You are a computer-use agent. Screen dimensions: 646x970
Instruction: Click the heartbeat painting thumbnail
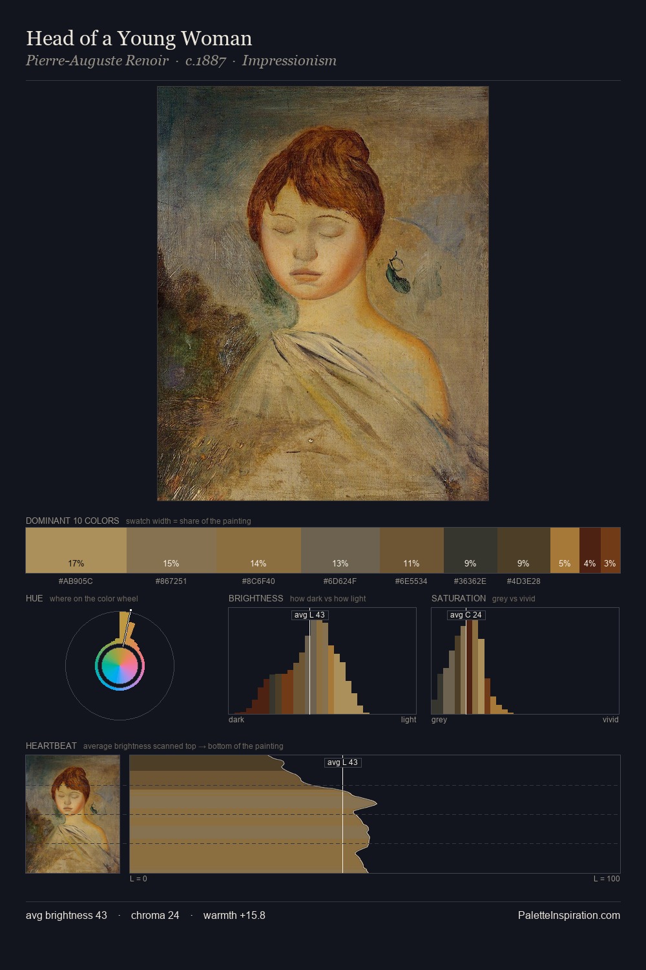pos(73,814)
